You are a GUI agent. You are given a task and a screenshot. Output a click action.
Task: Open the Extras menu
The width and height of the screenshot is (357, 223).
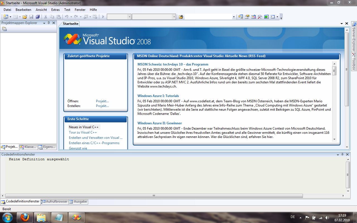[x=56, y=9]
